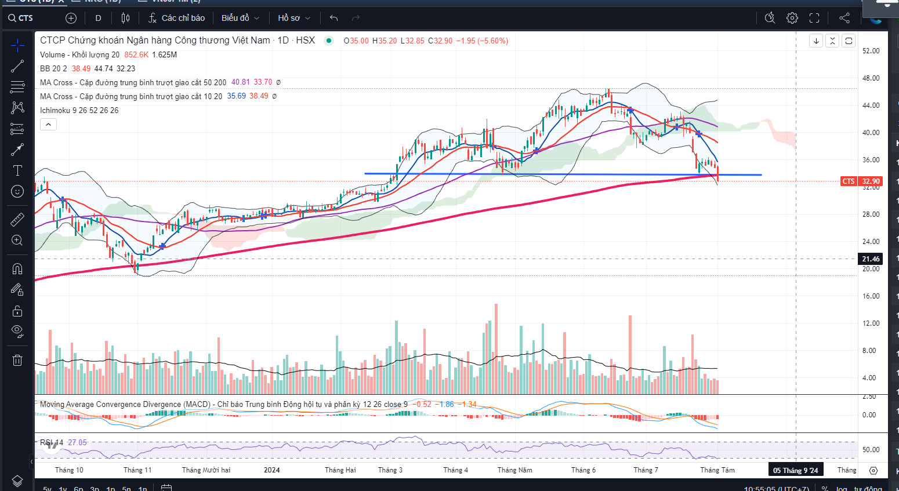Image resolution: width=899 pixels, height=491 pixels.
Task: Expand the Biểu đồ dropdown
Action: (x=240, y=18)
